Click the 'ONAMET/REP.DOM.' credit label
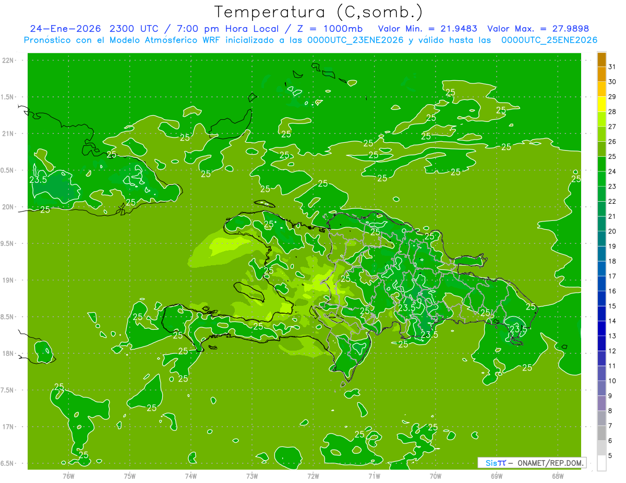The height and width of the screenshot is (483, 626). 551,463
